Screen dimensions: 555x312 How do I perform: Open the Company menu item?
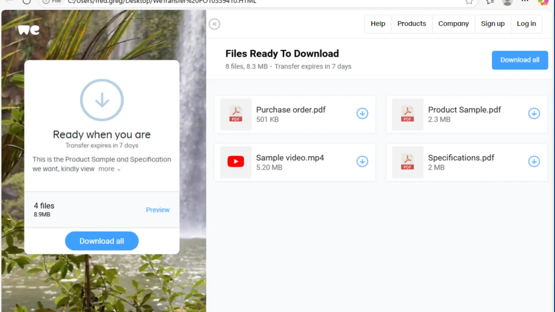(453, 24)
